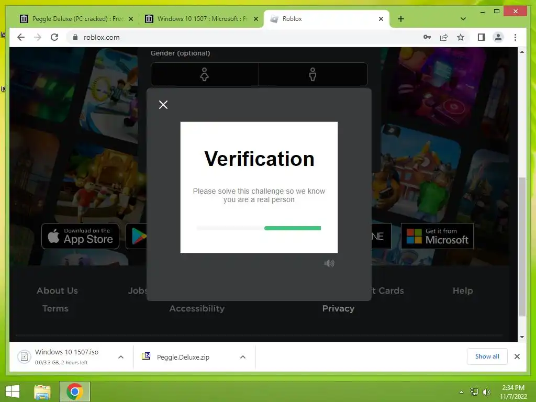Click the share page icon in address bar
The width and height of the screenshot is (536, 402).
click(444, 37)
